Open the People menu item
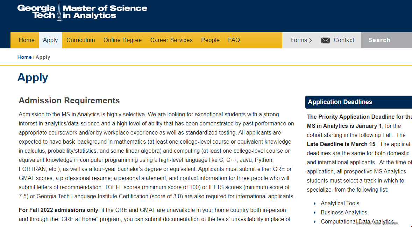 [210, 40]
